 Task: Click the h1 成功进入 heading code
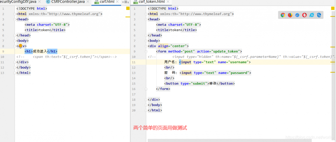(41, 51)
